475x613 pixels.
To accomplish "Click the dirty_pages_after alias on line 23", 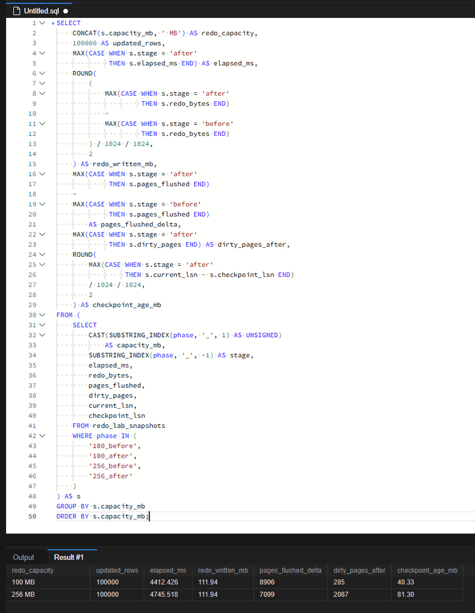I will point(252,245).
